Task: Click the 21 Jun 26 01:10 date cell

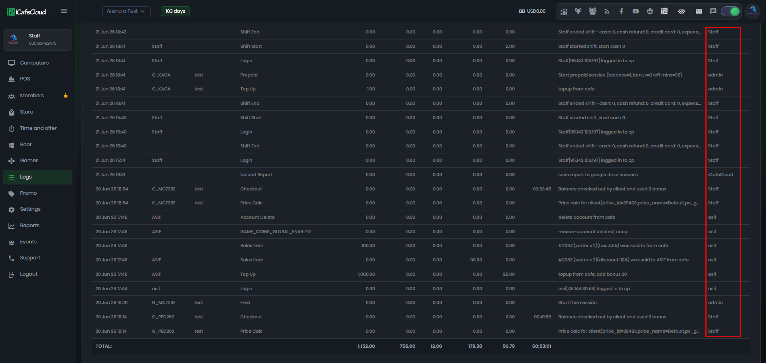Action: (110, 175)
